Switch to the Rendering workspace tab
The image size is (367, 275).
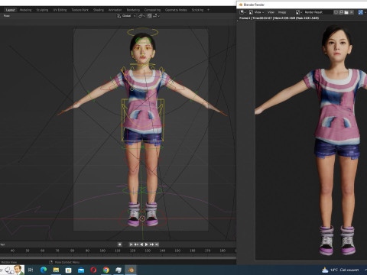133,10
